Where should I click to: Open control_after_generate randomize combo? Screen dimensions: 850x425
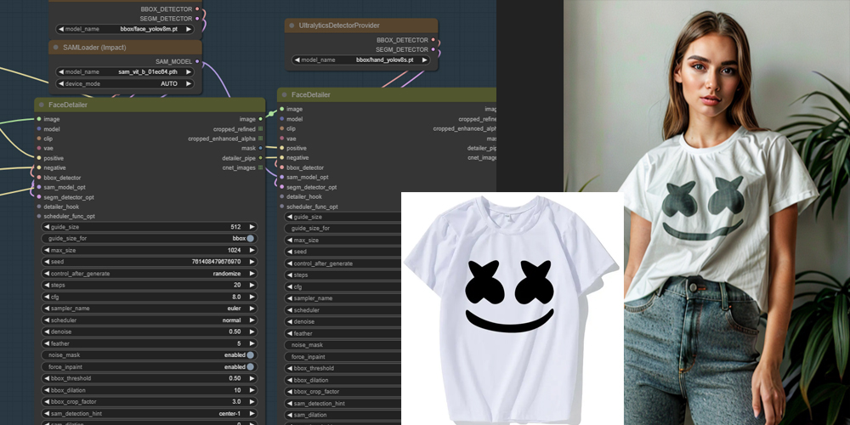click(149, 274)
